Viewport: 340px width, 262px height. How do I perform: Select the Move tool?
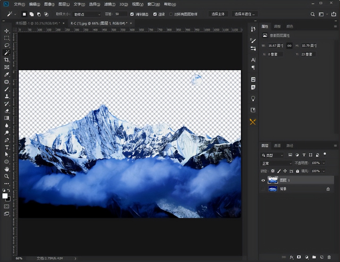tap(7, 31)
